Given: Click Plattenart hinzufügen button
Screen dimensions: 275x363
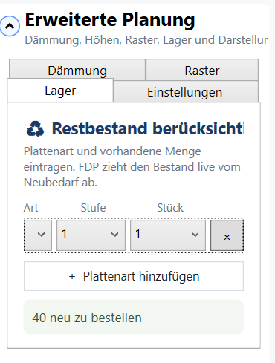Looking at the screenshot, I should tap(134, 276).
